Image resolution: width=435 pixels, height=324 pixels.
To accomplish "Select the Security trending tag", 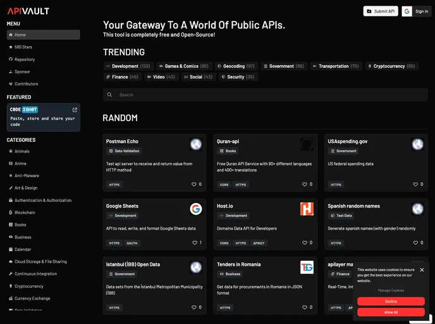I will [x=238, y=77].
